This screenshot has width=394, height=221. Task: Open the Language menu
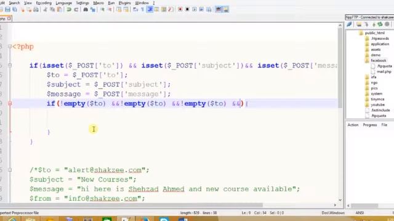pyautogui.click(x=64, y=3)
